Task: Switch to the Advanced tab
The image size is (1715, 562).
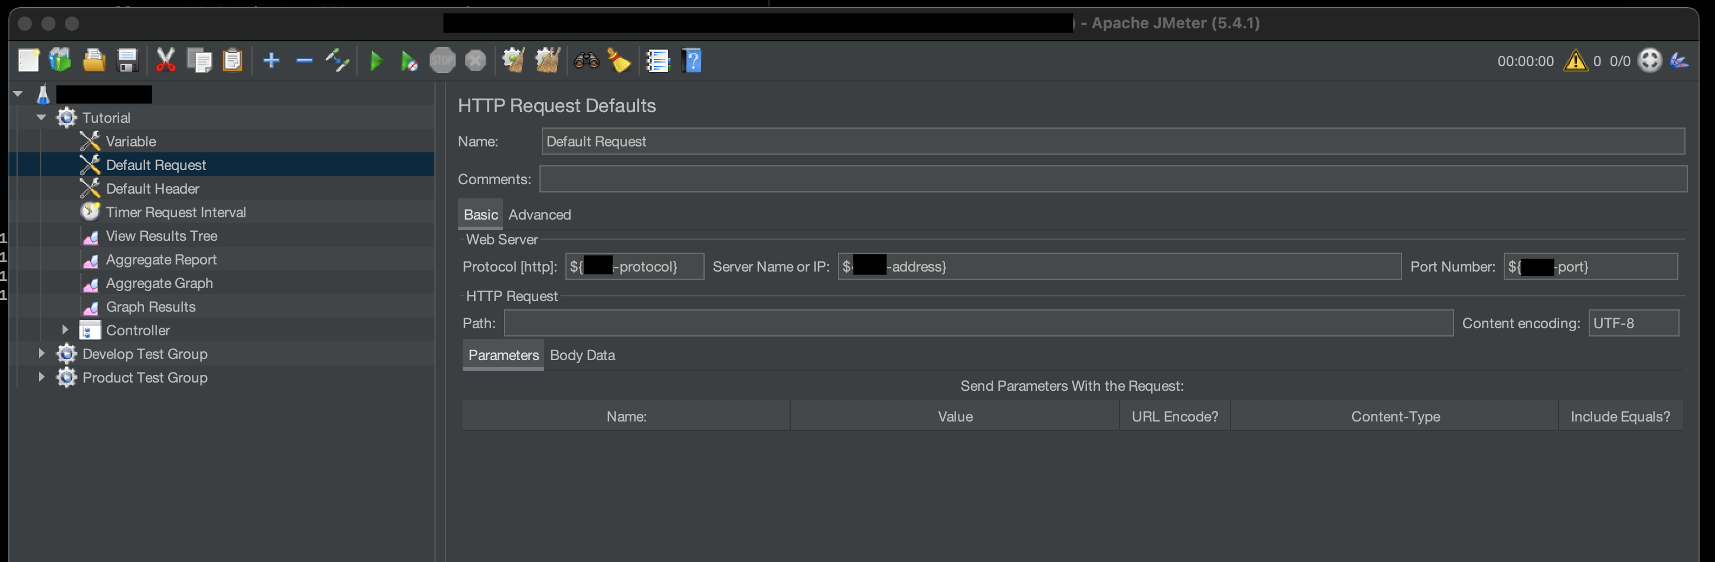Action: 539,214
